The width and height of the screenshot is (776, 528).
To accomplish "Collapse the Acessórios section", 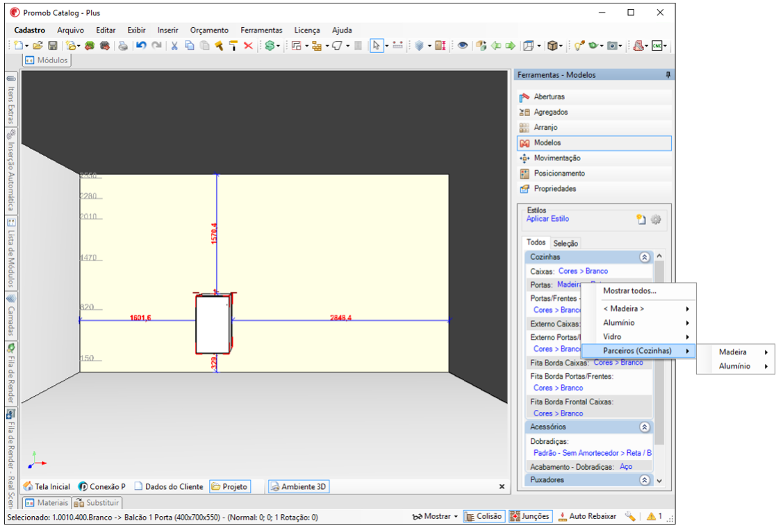I will (644, 427).
